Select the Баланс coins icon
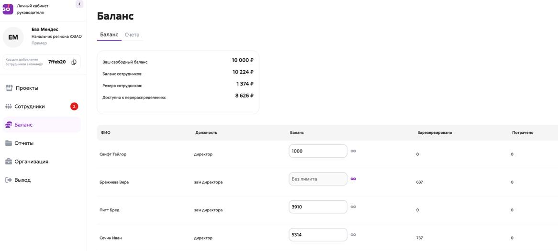Viewport: 558px width, 251px height. click(9, 125)
